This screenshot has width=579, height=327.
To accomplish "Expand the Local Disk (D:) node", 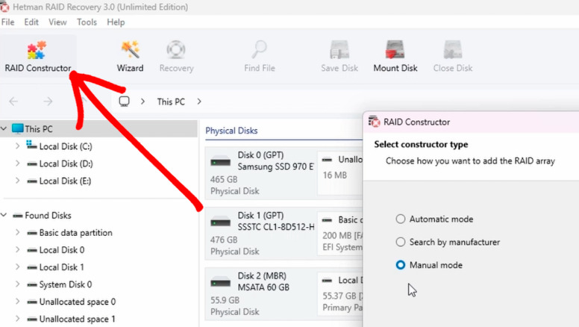I will tap(17, 163).
